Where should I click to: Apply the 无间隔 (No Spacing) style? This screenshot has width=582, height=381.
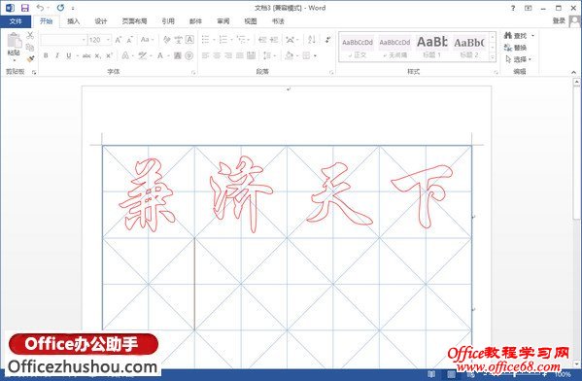tap(394, 47)
